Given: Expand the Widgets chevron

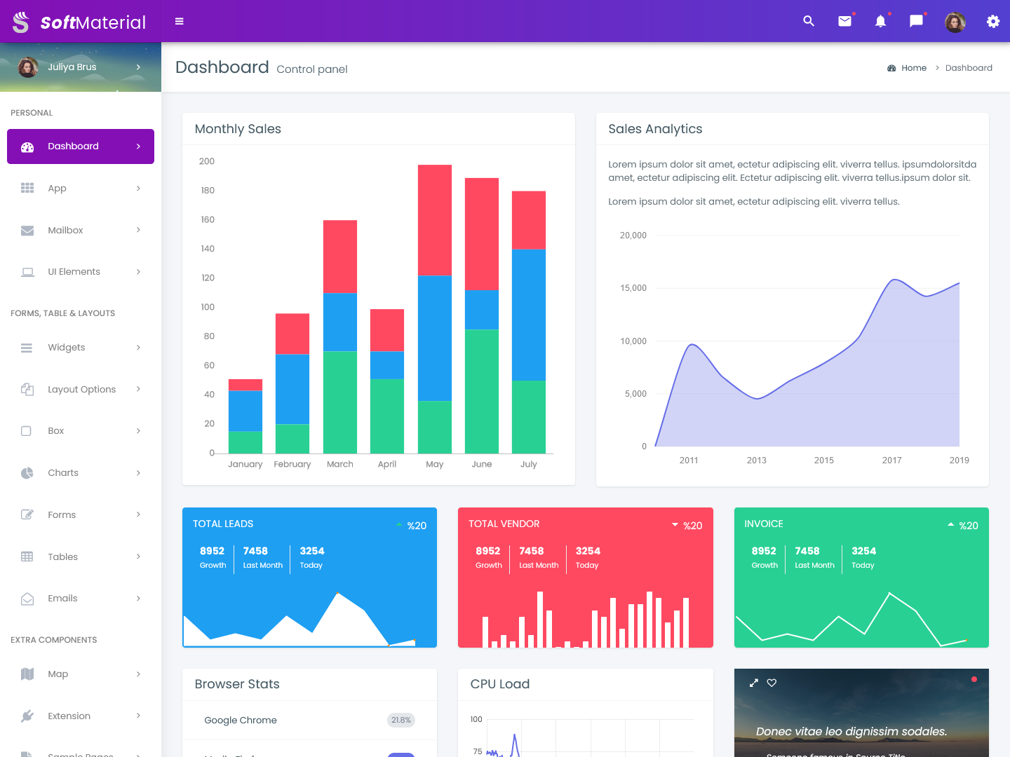Looking at the screenshot, I should [x=138, y=348].
